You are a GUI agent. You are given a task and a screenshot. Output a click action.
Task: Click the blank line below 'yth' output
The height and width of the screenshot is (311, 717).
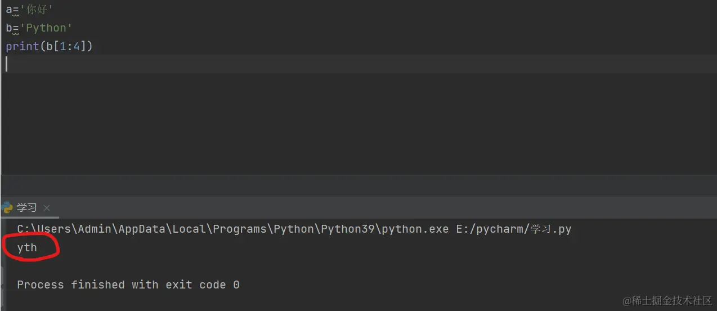(169, 266)
